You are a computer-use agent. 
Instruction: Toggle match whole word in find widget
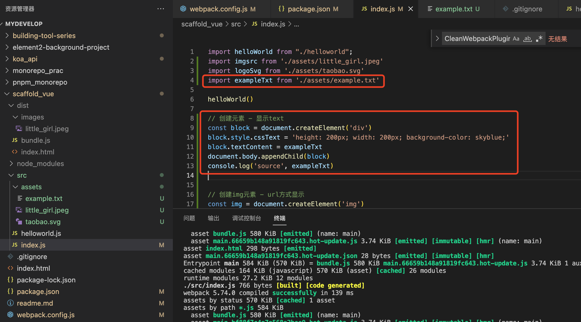pos(528,39)
